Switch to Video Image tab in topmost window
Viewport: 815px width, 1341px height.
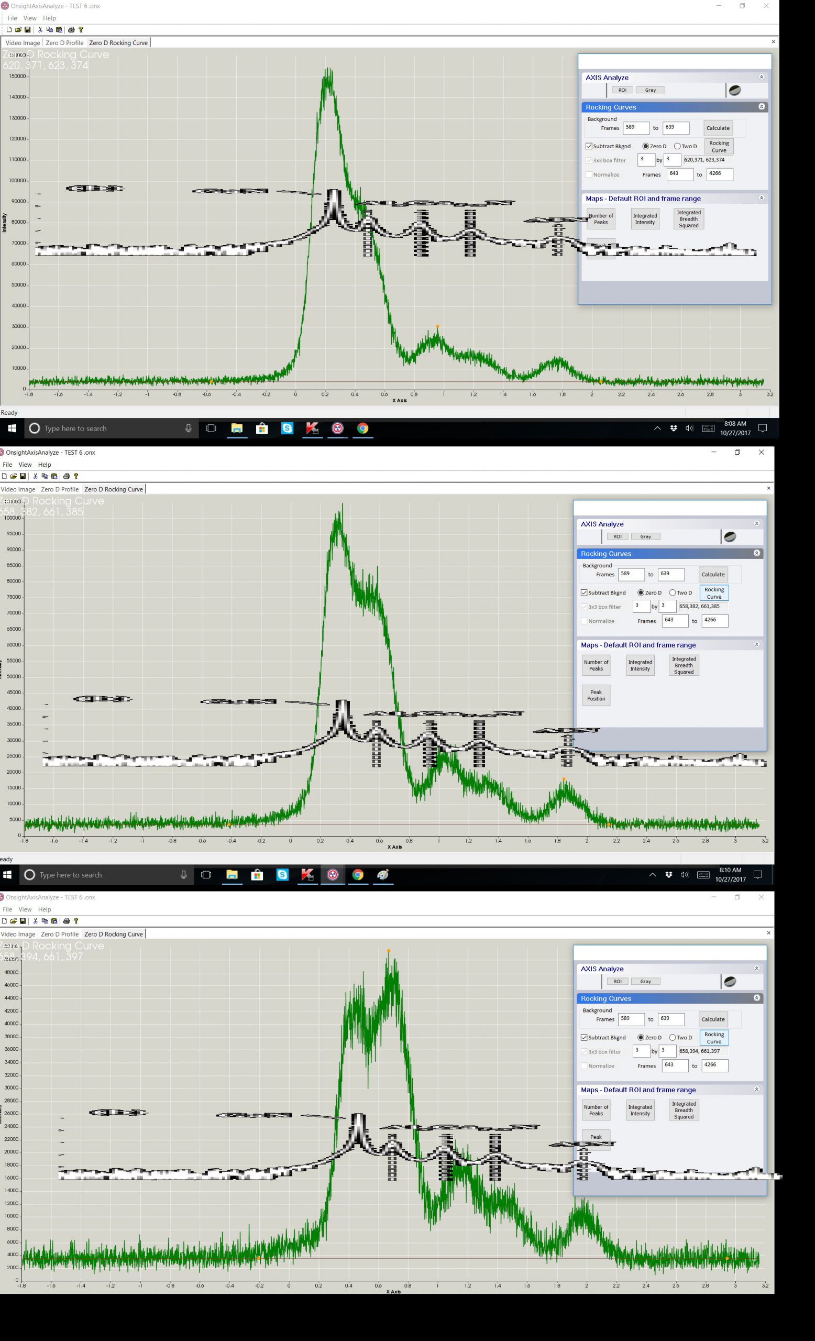23,43
